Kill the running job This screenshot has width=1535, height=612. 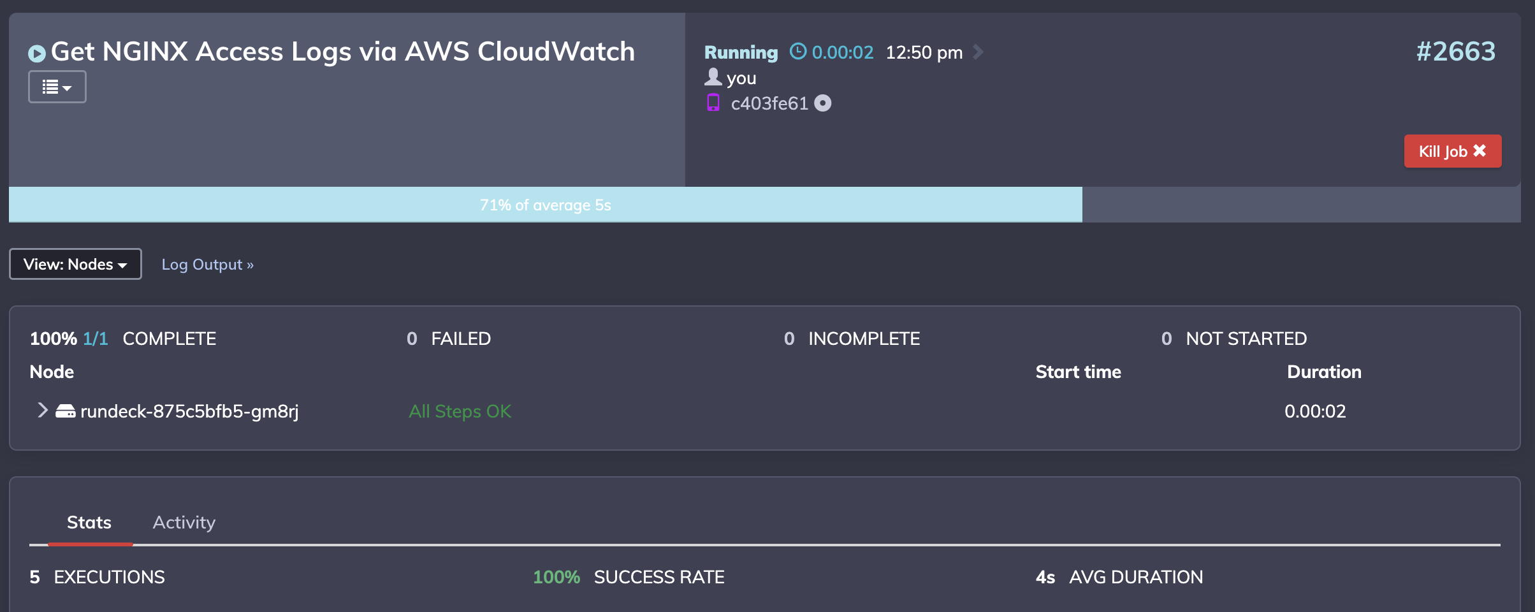pyautogui.click(x=1453, y=151)
